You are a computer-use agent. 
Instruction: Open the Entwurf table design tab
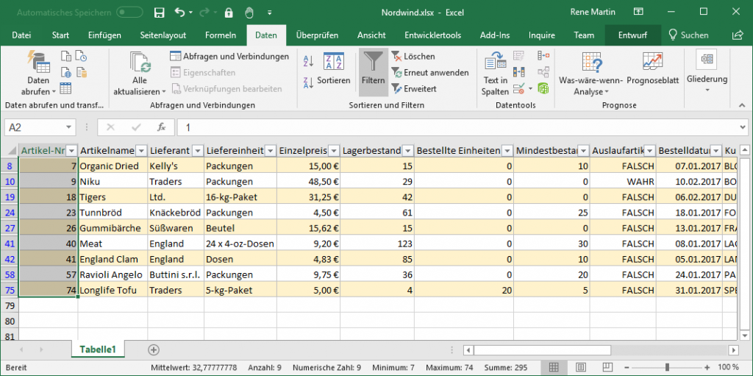click(x=632, y=35)
